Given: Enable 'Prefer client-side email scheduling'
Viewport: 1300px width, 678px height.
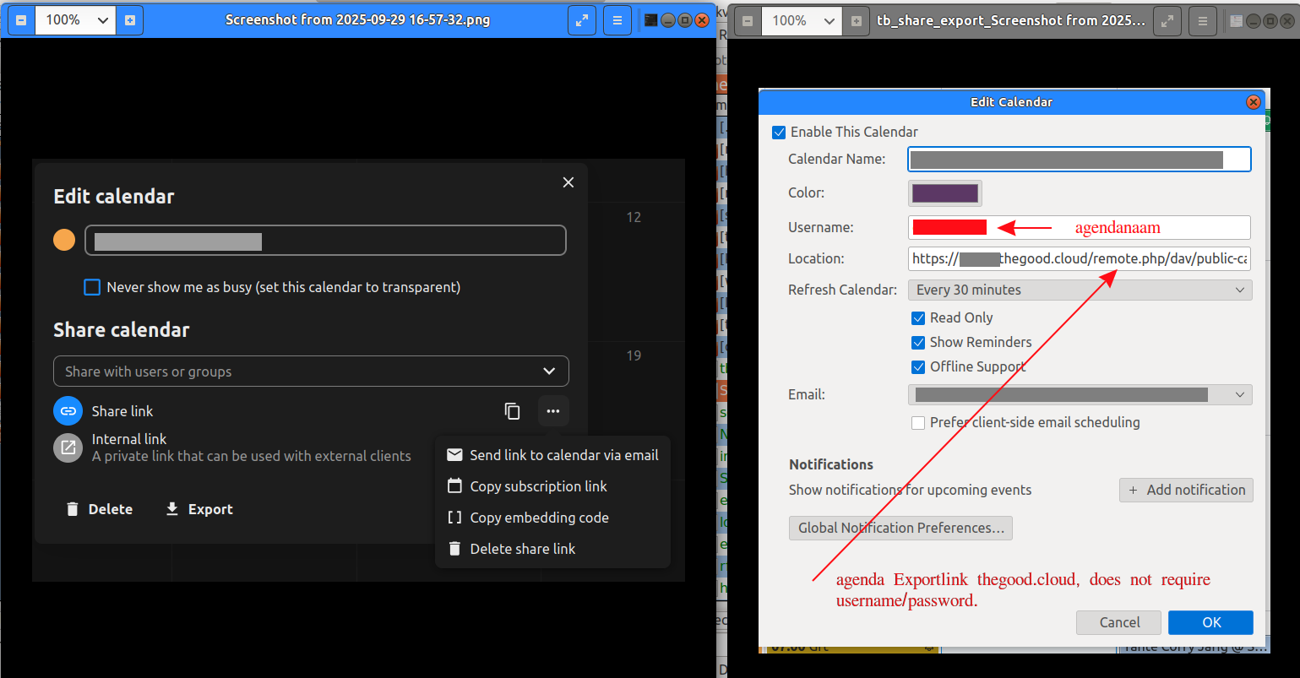Looking at the screenshot, I should point(918,423).
